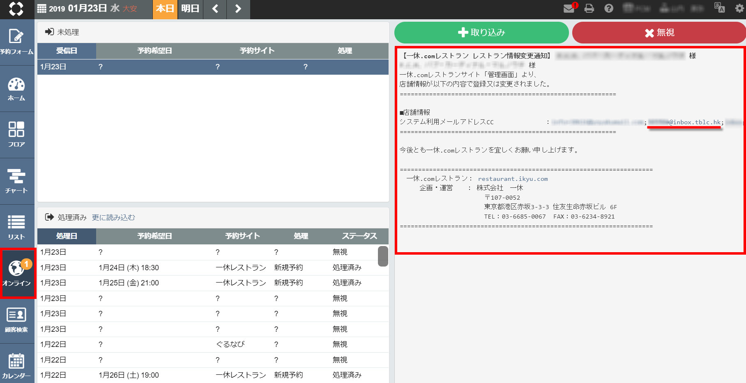
Task: Click the processed list scrollbar
Action: pyautogui.click(x=383, y=256)
